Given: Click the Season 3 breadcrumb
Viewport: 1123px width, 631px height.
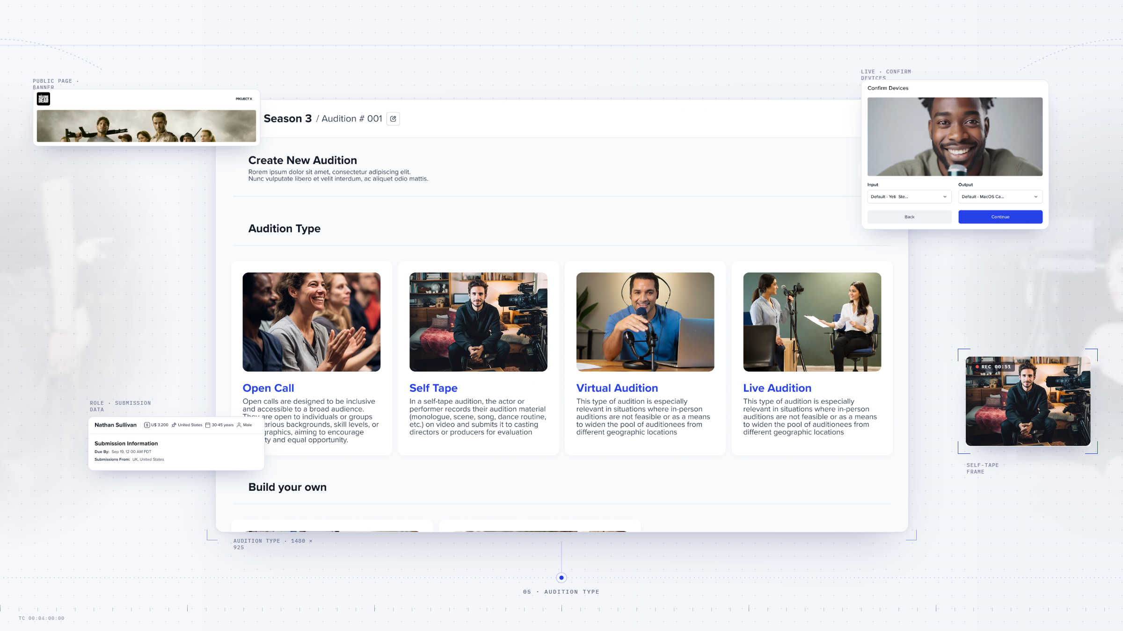Looking at the screenshot, I should pyautogui.click(x=287, y=119).
